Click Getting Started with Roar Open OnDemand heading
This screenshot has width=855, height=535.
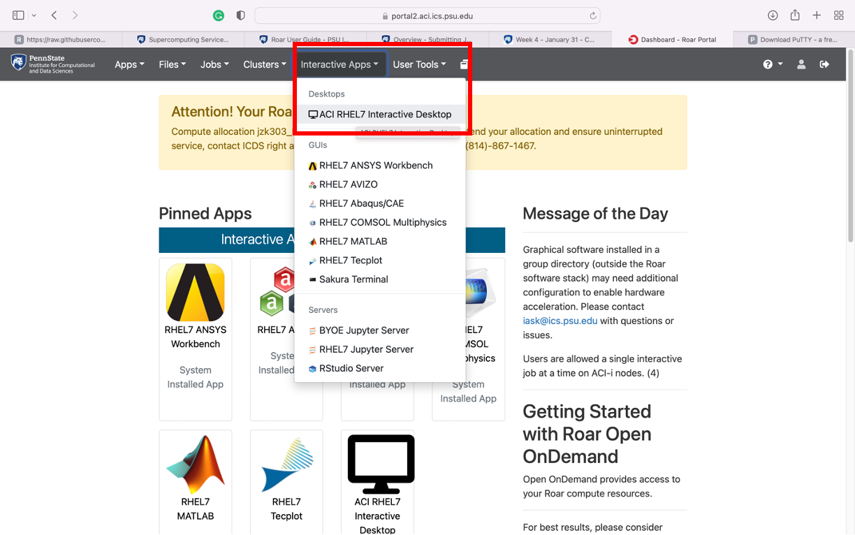(587, 434)
